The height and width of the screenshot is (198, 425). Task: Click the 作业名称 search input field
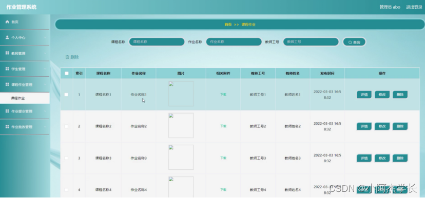(x=234, y=42)
